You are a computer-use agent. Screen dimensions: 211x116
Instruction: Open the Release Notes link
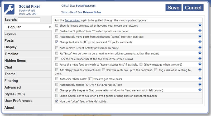(92, 12)
